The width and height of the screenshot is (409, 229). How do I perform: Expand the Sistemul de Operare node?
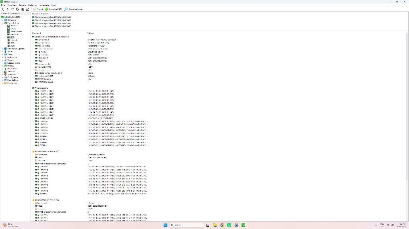coord(2,49)
